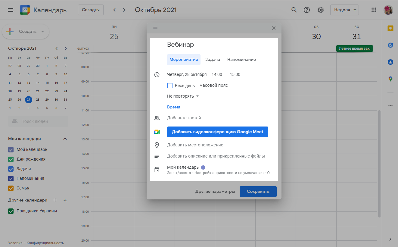
Task: Collapse the 'Мои календари' section
Action: coord(65,139)
